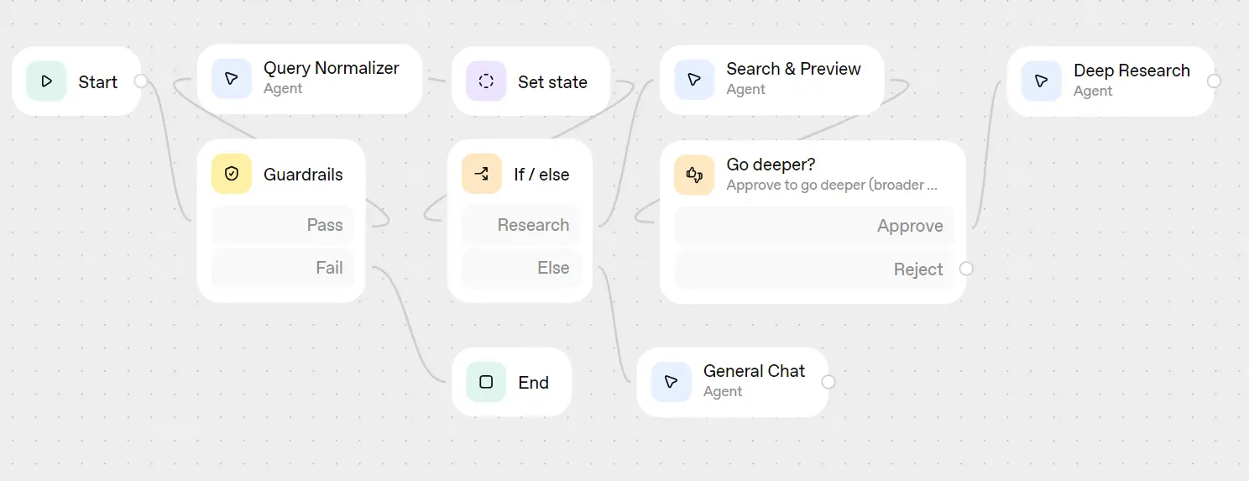Click the Else branch row
Viewport: 1249px width, 481px height.
pos(520,268)
